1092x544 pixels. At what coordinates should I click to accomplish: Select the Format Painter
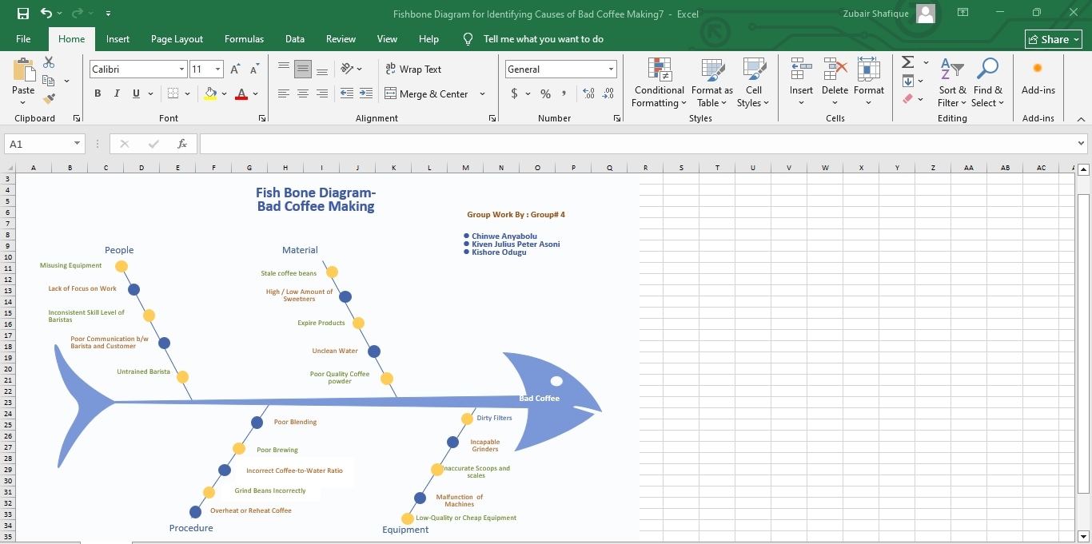(x=48, y=98)
